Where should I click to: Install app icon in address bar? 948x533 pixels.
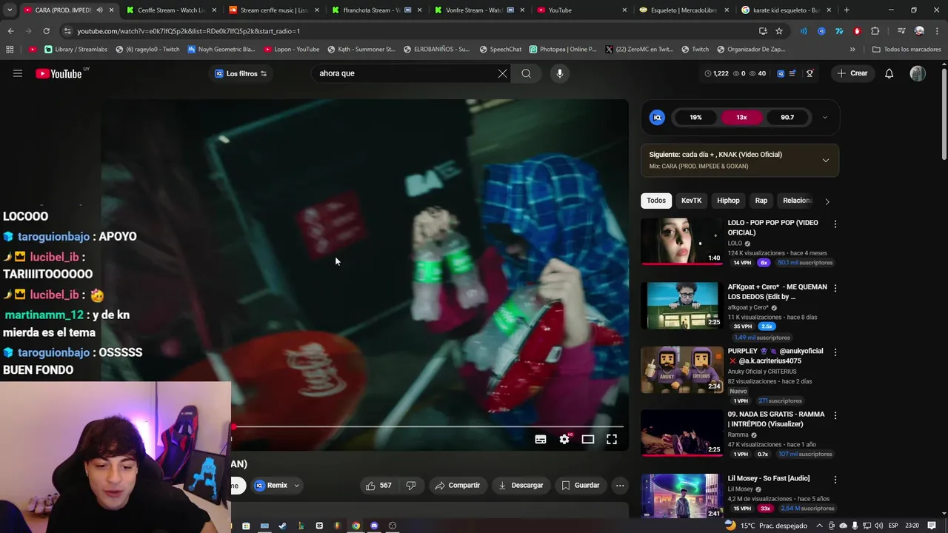click(763, 31)
